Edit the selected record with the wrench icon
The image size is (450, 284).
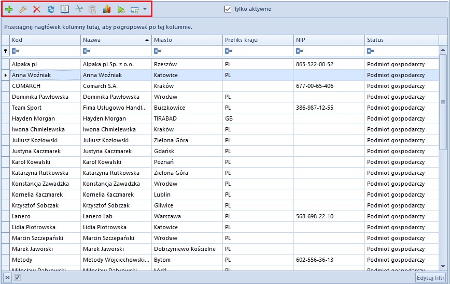pos(23,9)
